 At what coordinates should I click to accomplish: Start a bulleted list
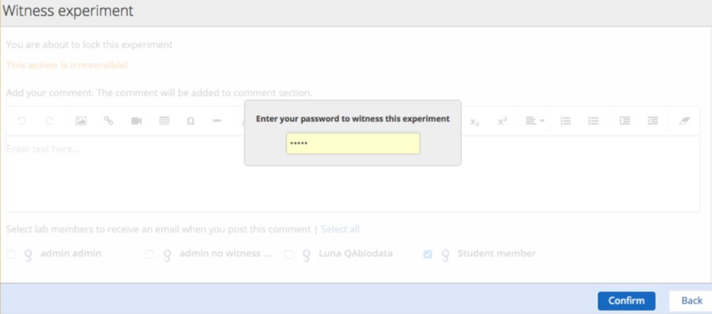593,121
